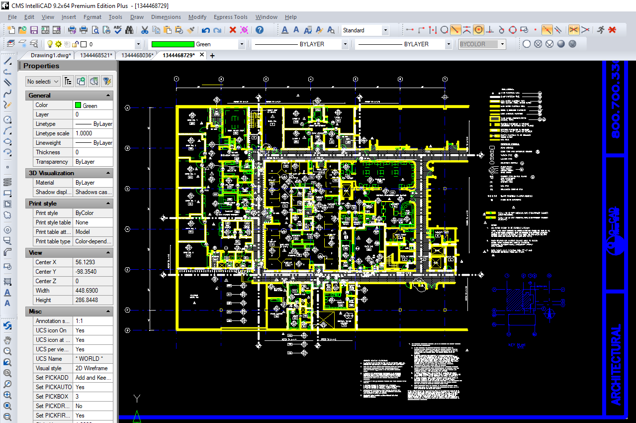The width and height of the screenshot is (636, 423).
Task: Open the Print Preview icon
Action: point(95,30)
